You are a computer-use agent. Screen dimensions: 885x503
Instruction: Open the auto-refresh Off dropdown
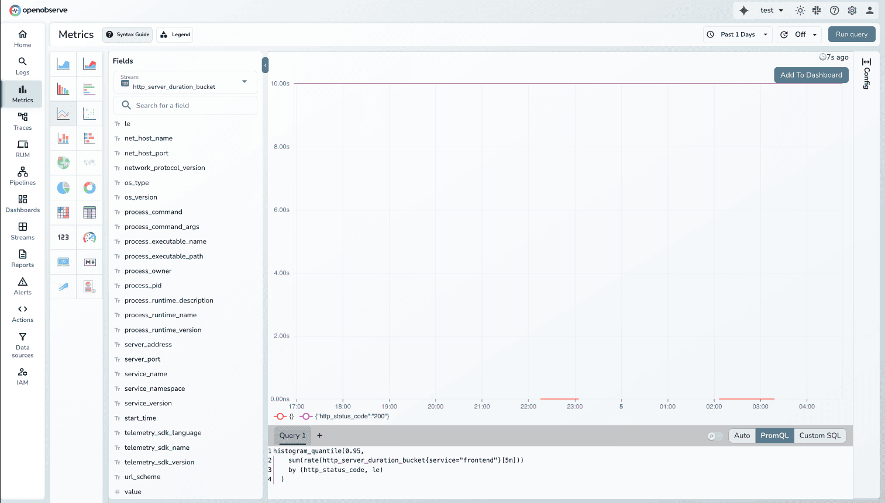click(799, 34)
